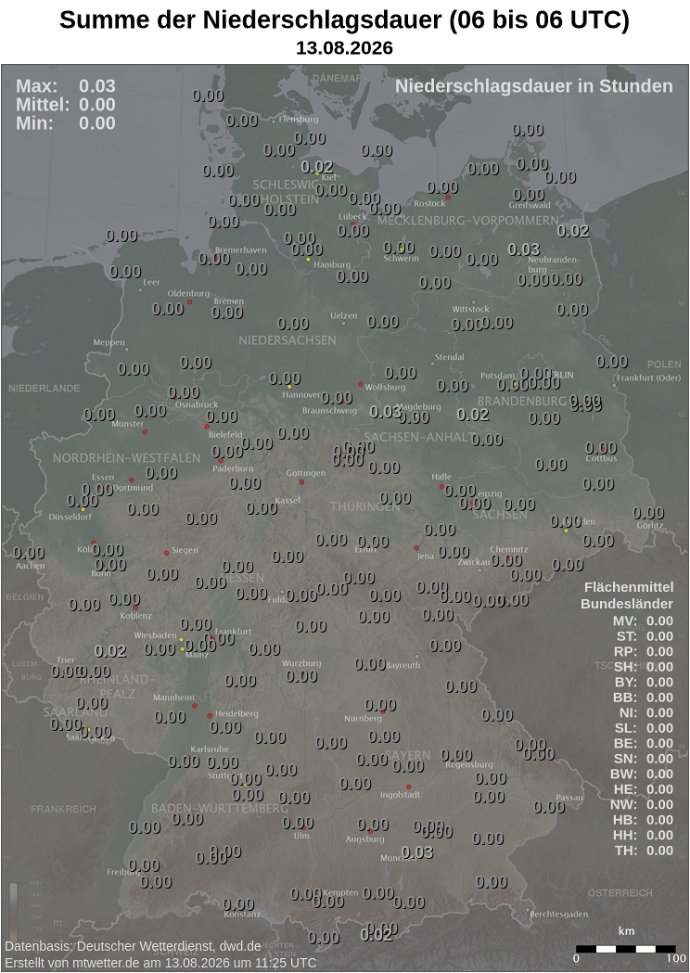Click the 'Max: 0.03' statistic
This screenshot has width=690, height=973.
[66, 85]
